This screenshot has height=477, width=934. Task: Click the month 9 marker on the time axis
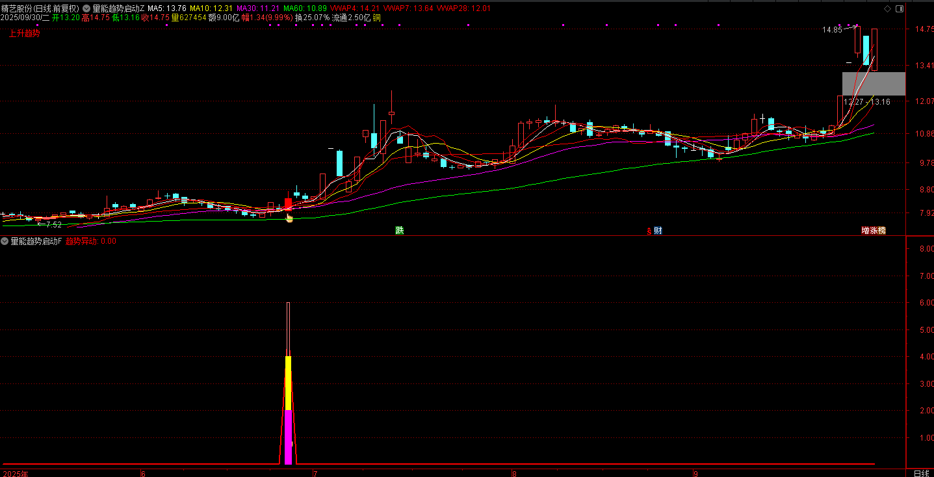(695, 473)
